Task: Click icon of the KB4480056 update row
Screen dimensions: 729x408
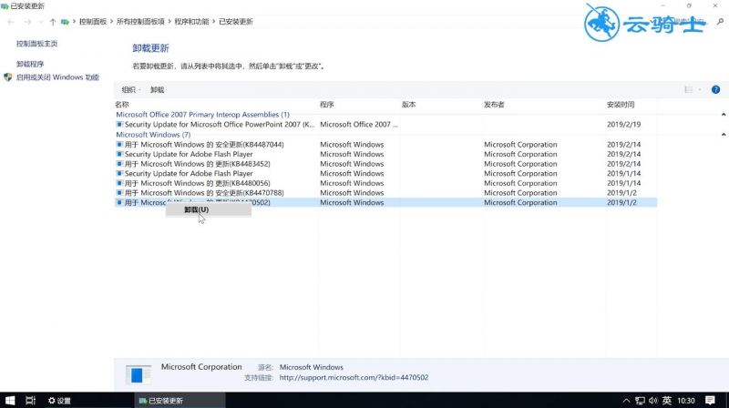Action: [119, 183]
